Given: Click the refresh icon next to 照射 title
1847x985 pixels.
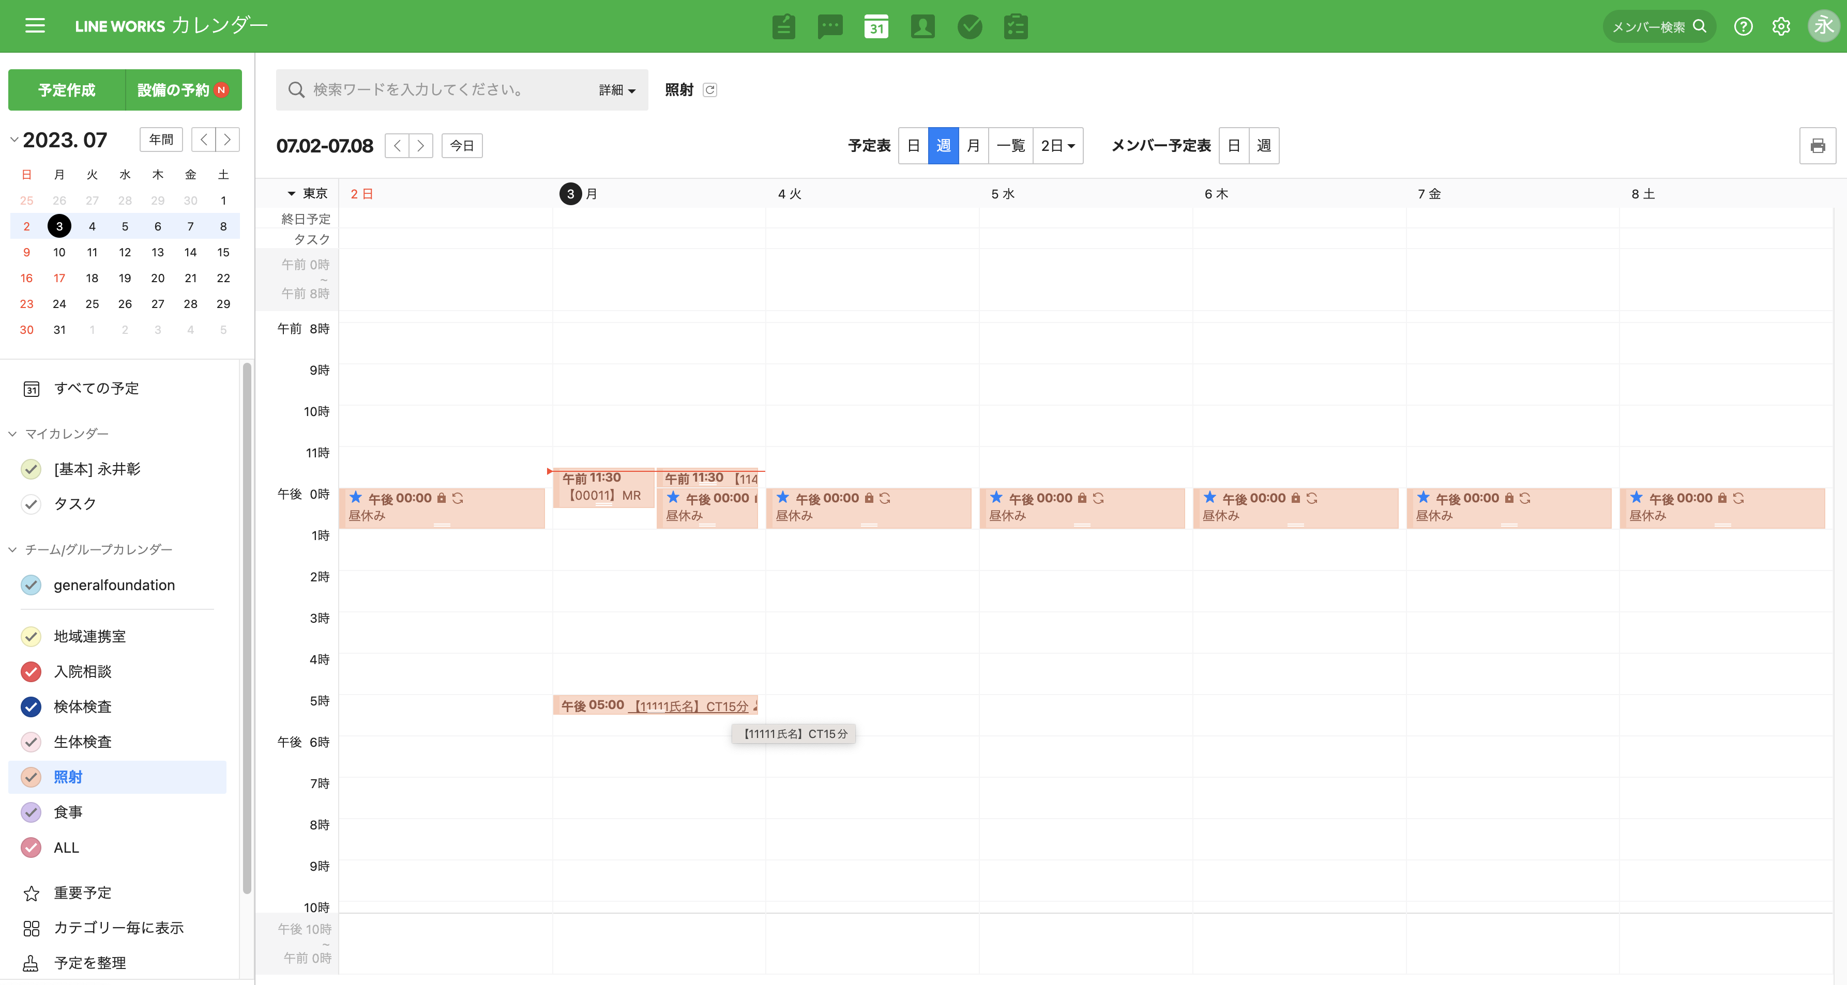Looking at the screenshot, I should point(710,89).
